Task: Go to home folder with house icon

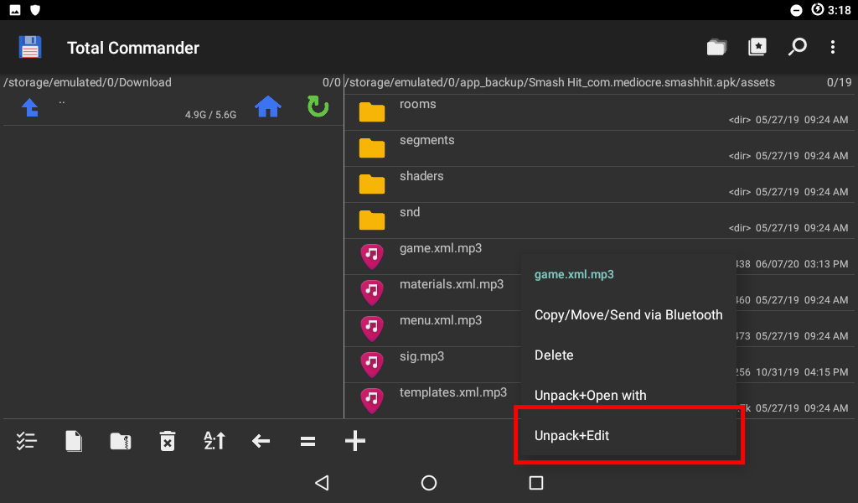Action: [268, 106]
